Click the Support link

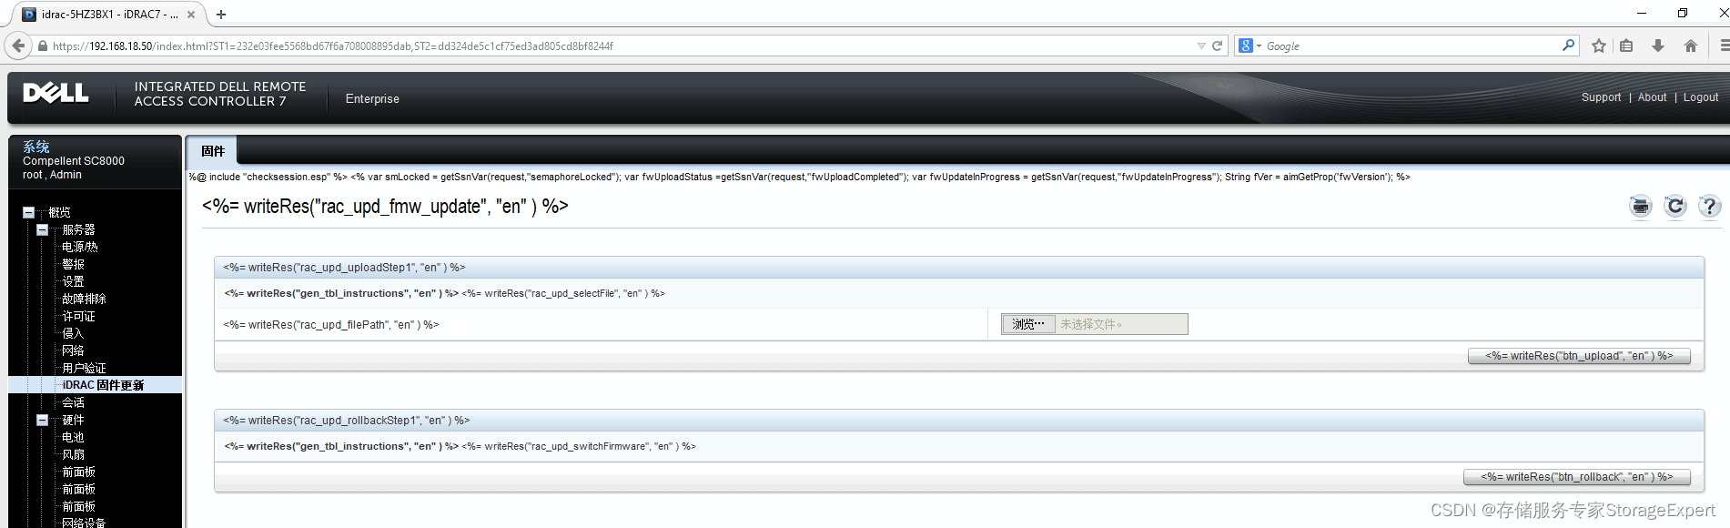[1601, 97]
